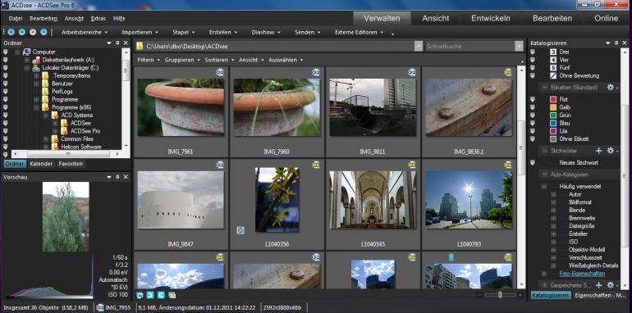Click the Lokaler Datenträger (C:) drive icon
This screenshot has width=632, height=313.
tap(36, 67)
